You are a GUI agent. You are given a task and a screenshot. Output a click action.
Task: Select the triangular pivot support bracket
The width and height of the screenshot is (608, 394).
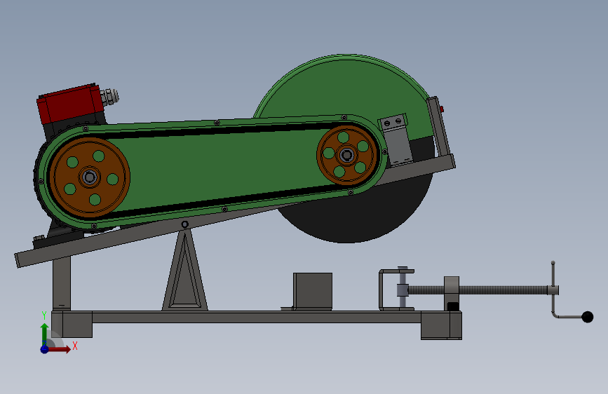point(185,270)
